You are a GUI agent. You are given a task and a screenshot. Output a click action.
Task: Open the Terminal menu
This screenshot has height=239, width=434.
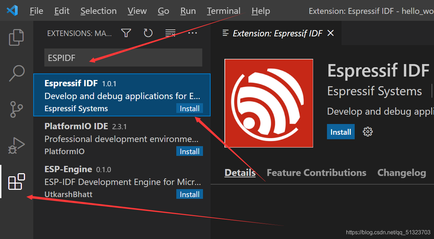coord(224,11)
